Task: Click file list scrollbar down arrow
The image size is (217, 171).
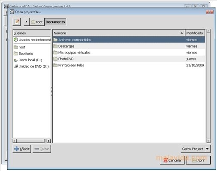Action: tap(208, 141)
